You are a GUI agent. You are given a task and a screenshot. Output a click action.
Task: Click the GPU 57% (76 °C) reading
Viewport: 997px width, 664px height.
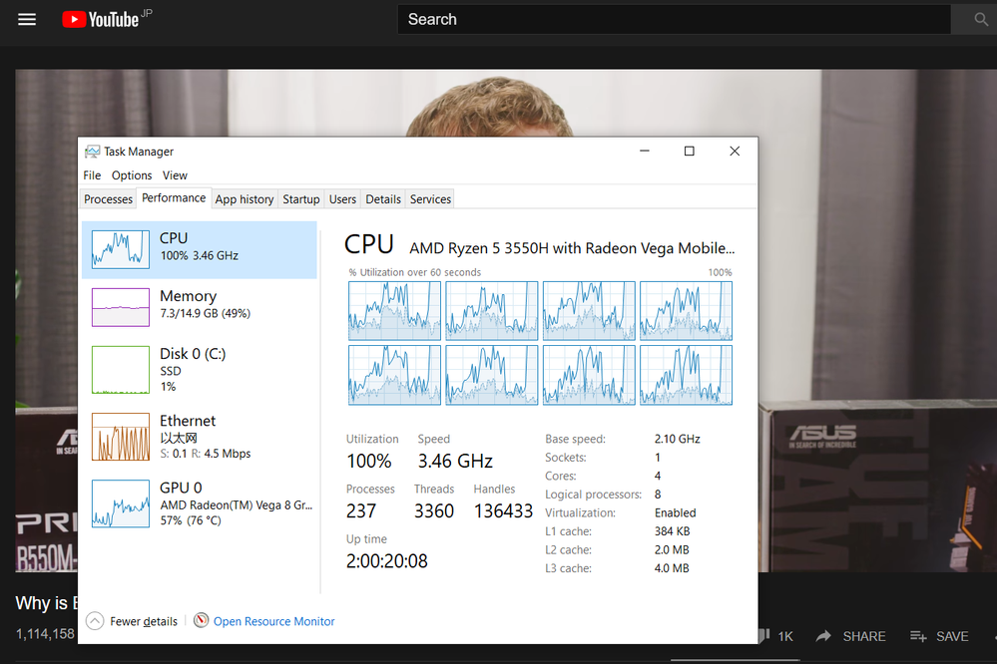(x=191, y=520)
